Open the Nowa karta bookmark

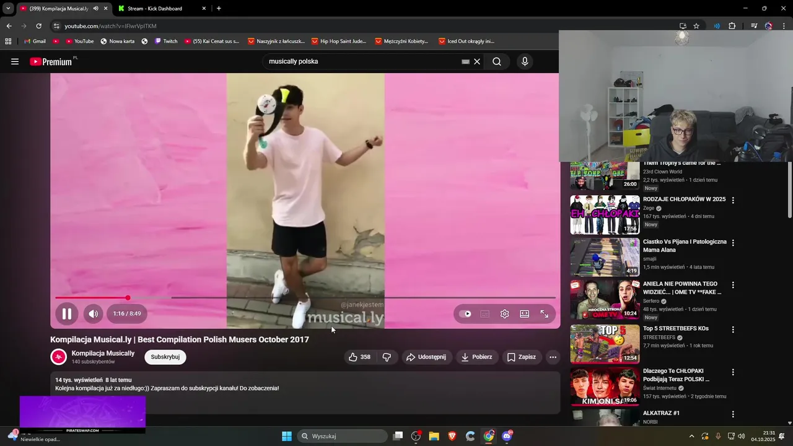point(117,41)
